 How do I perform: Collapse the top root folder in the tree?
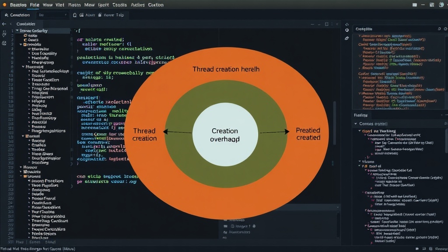tap(17, 31)
